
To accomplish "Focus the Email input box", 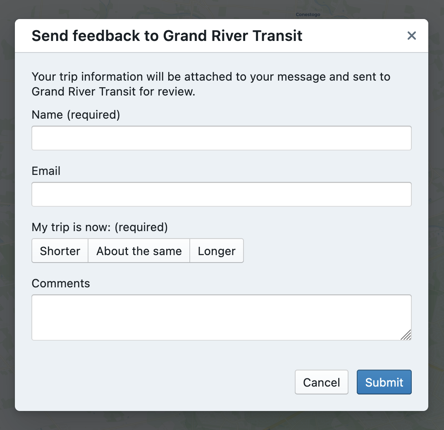I will [222, 194].
